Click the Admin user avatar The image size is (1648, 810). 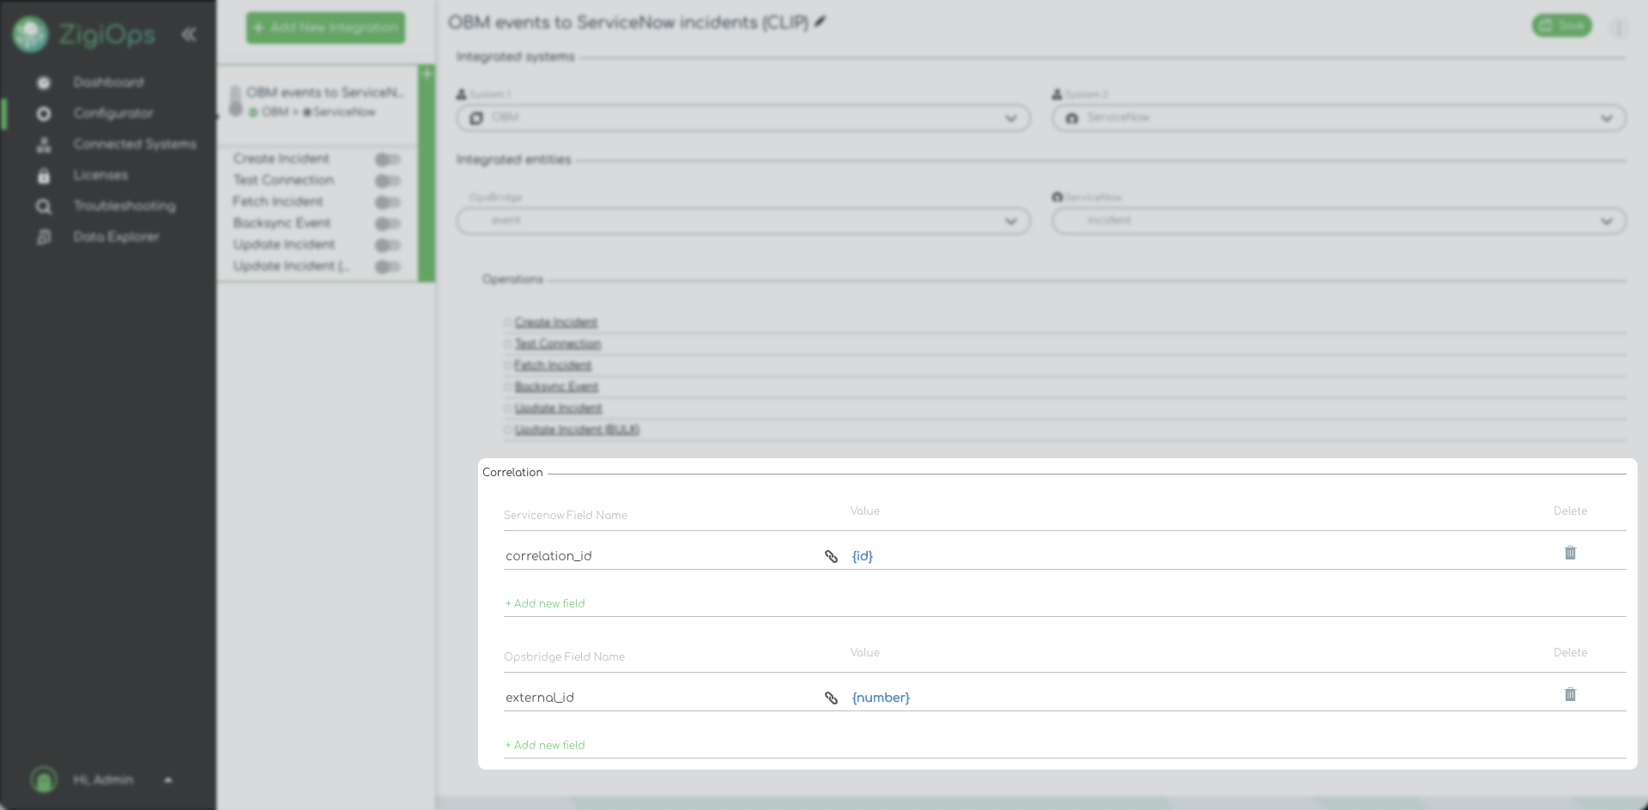[x=44, y=779]
